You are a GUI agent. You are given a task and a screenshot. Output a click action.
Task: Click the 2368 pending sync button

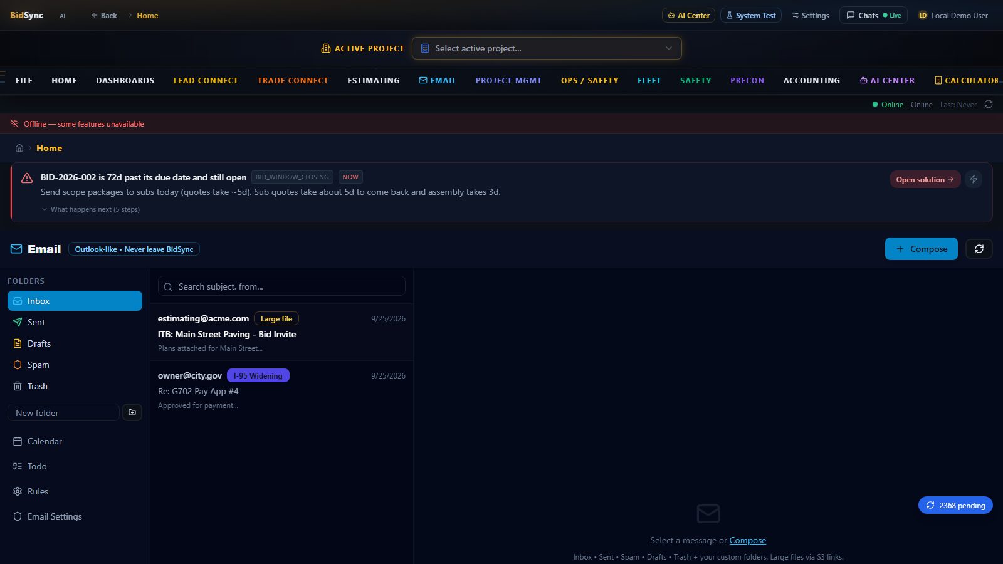[x=955, y=505]
